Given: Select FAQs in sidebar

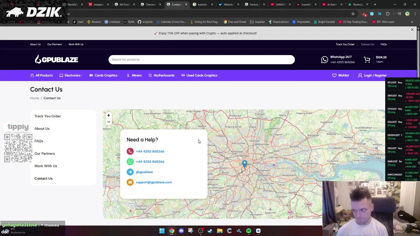Looking at the screenshot, I should [39, 141].
